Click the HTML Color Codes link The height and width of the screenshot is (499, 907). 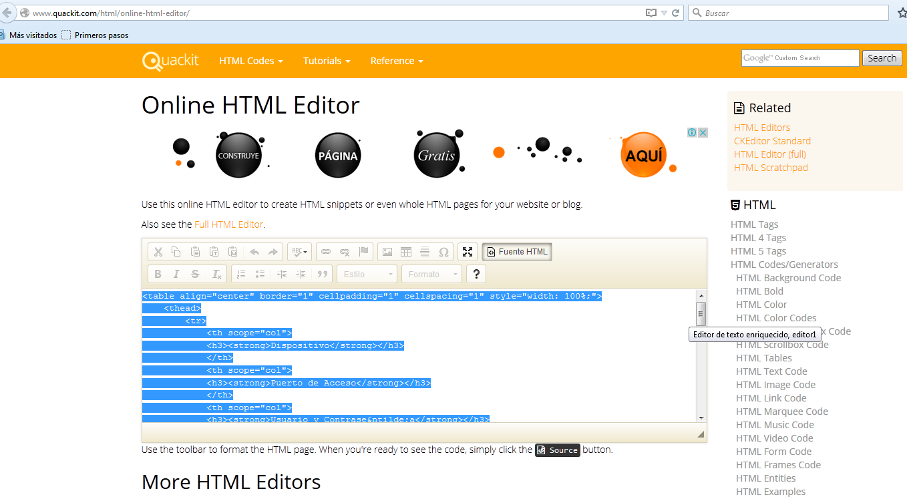(776, 318)
